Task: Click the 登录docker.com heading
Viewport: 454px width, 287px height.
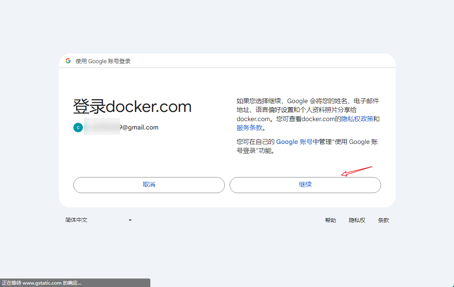Action: [x=132, y=107]
